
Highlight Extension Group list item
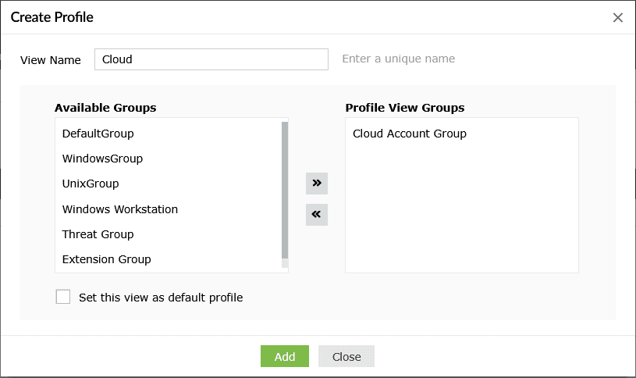tap(106, 259)
